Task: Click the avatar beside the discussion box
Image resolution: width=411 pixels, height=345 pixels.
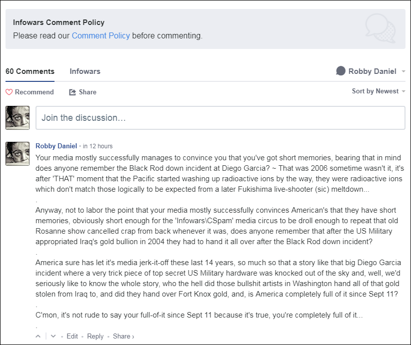Action: coord(17,118)
